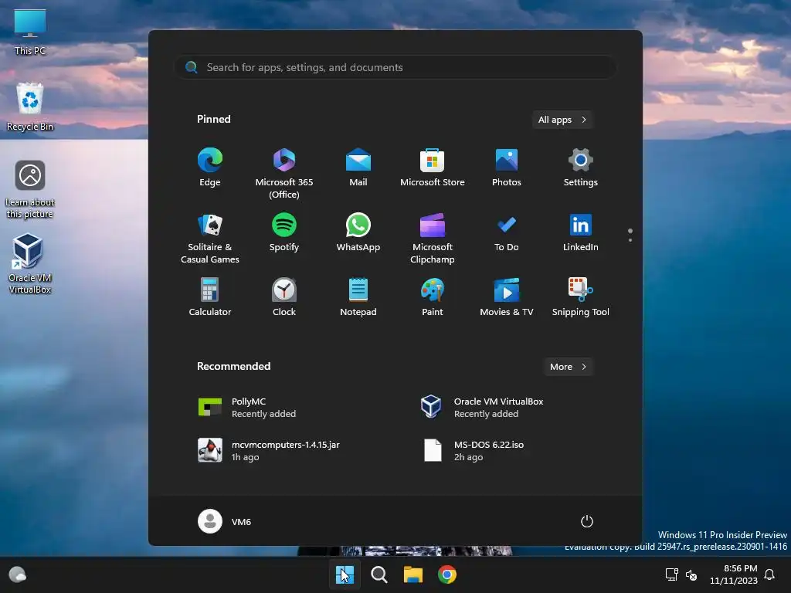
Task: Click the muted volume tray icon
Action: [x=691, y=574]
